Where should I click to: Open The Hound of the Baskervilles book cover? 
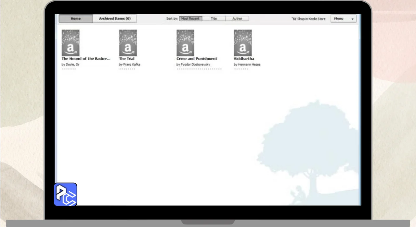click(71, 43)
